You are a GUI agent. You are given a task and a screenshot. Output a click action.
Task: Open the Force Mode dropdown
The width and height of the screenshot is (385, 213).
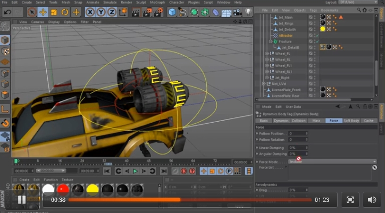coord(332,161)
